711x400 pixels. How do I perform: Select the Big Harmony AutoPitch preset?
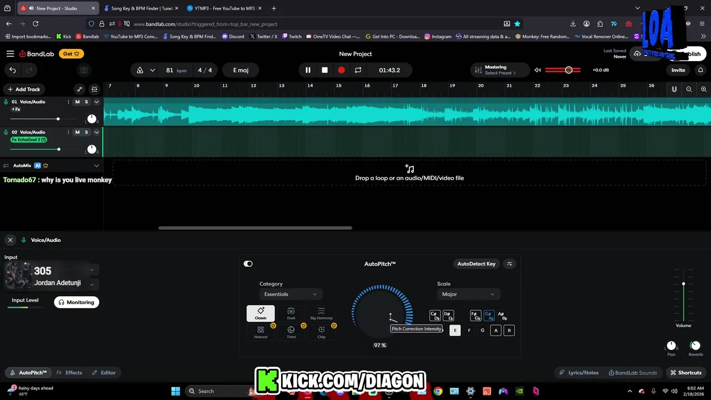point(321,313)
